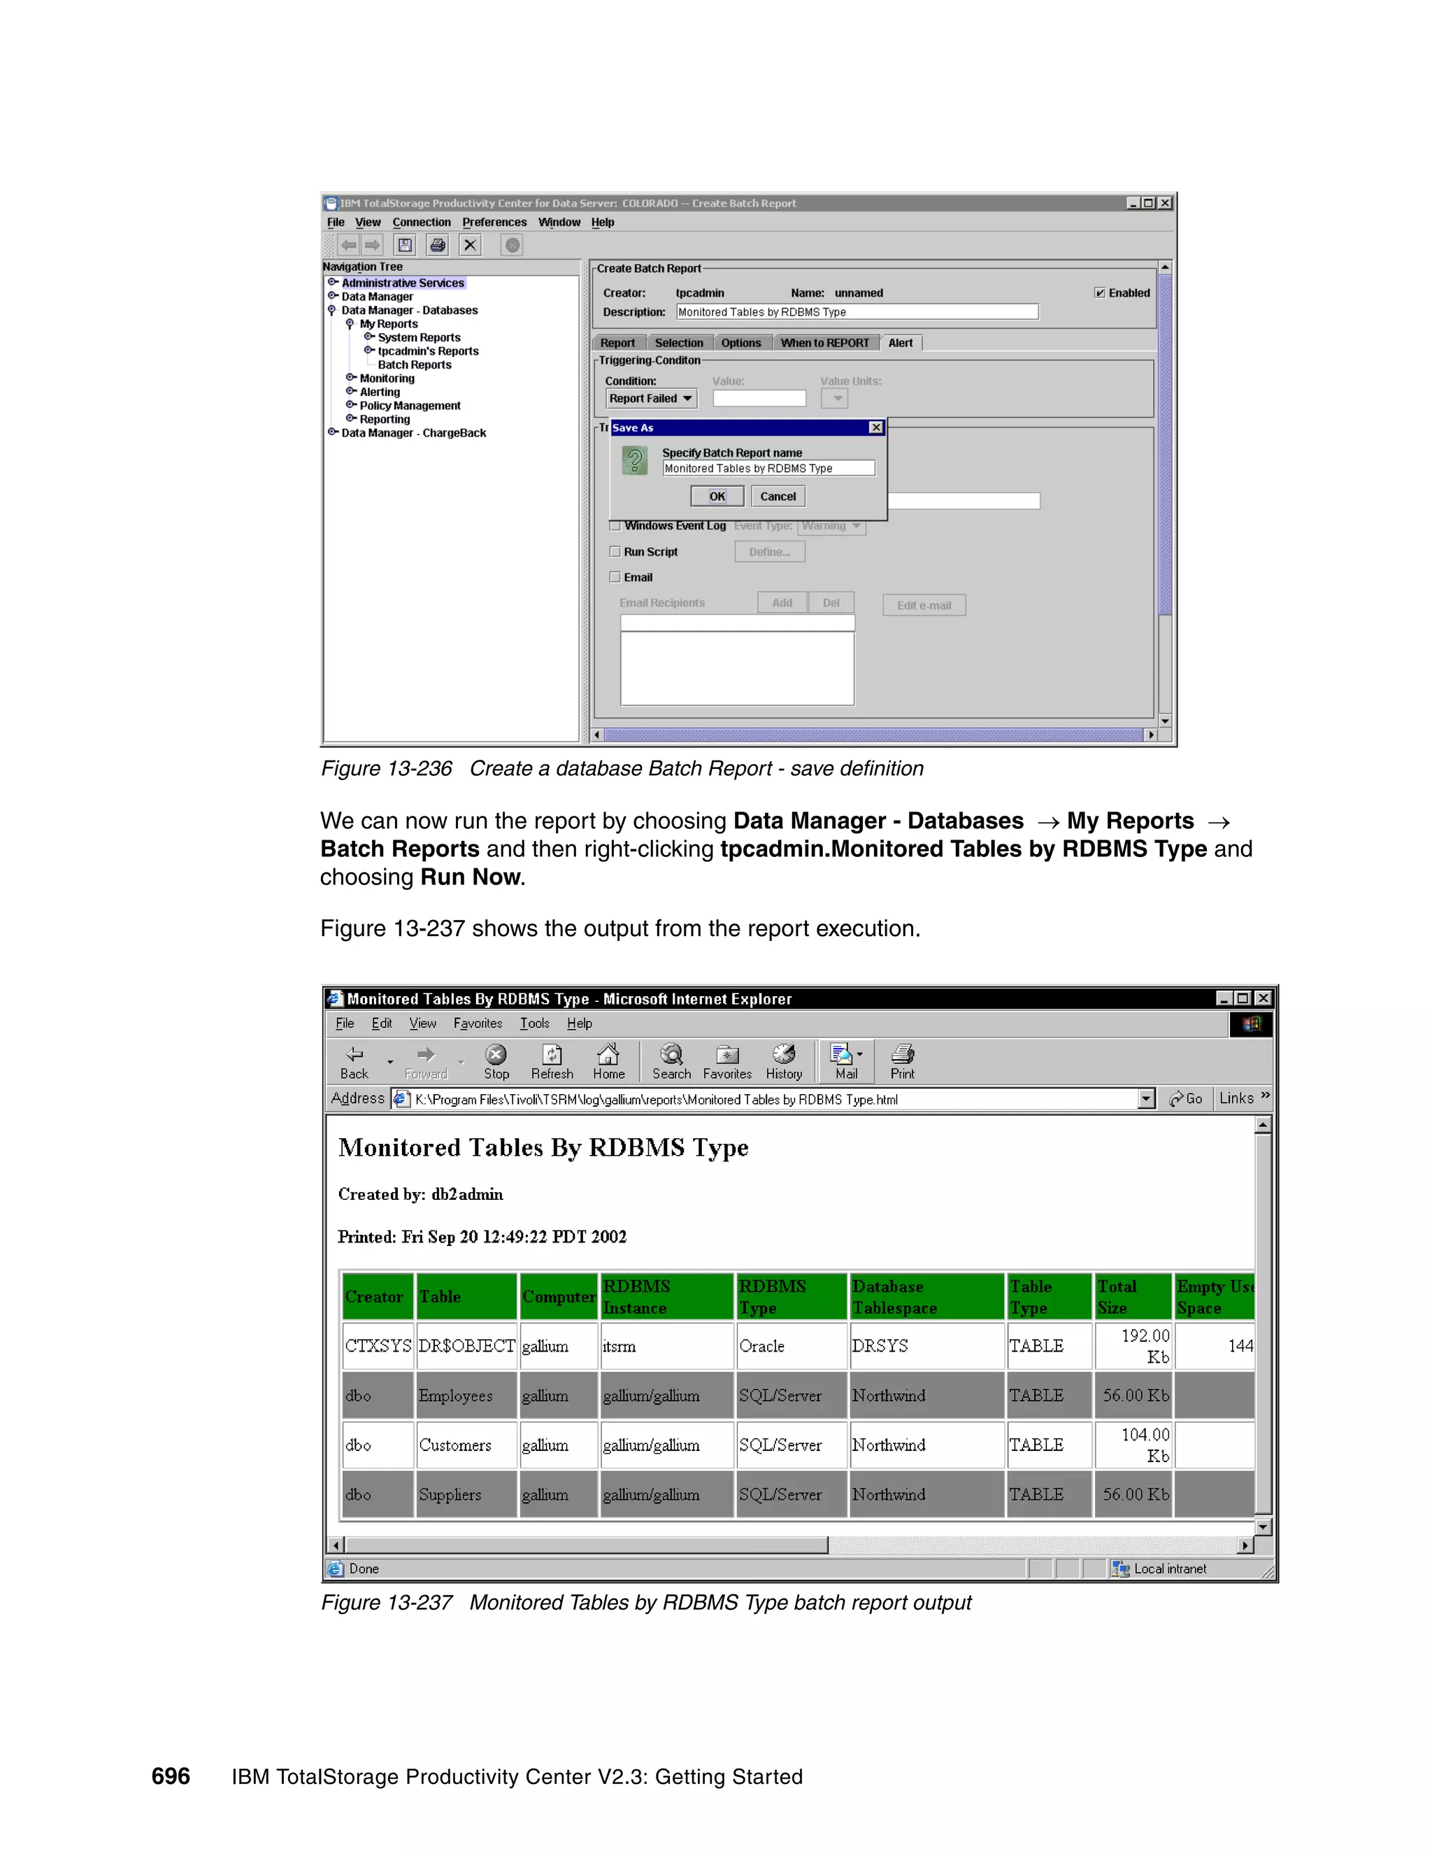Open the Preferences menu
The image size is (1432, 1854).
click(x=494, y=222)
